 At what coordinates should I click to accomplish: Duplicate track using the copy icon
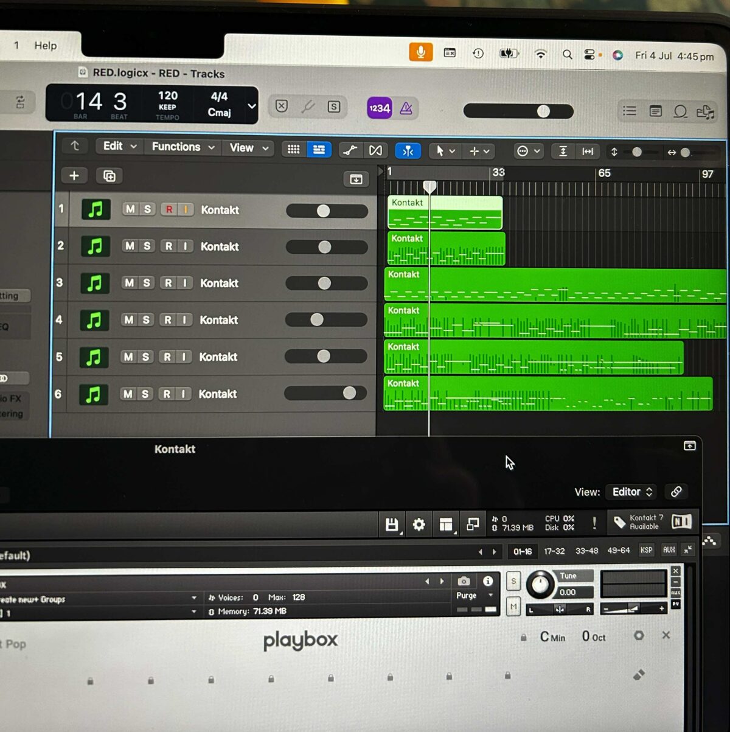[109, 176]
